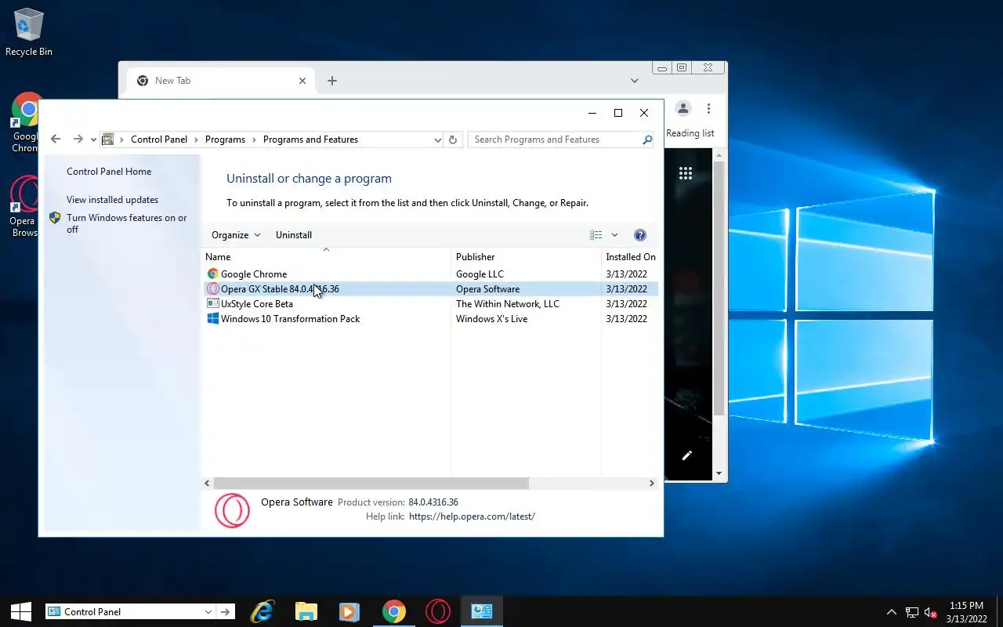
Task: Open Google apps grid in Chrome
Action: (x=686, y=174)
